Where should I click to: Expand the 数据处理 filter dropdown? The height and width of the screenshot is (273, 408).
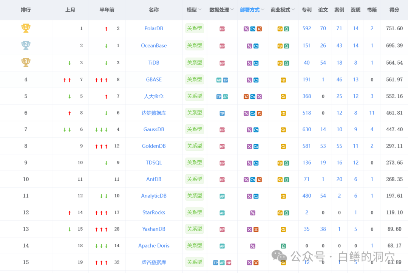[x=232, y=10]
